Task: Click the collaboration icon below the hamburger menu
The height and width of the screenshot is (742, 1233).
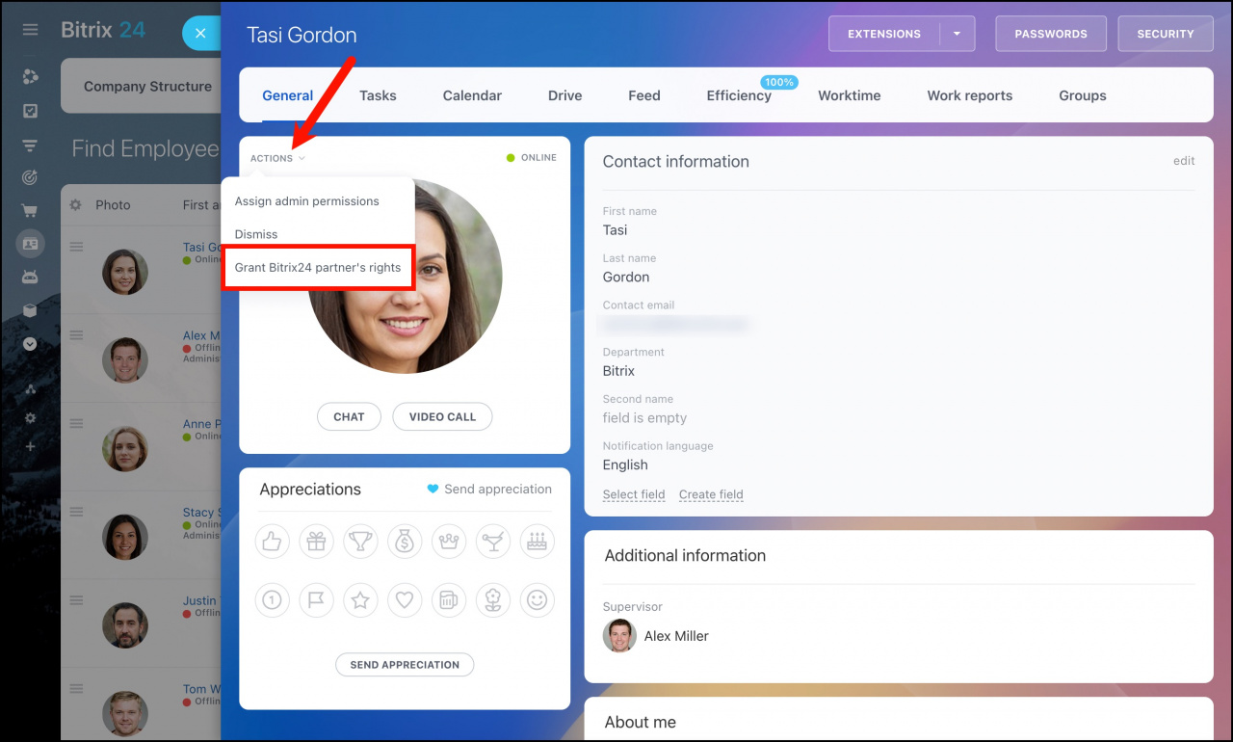Action: click(x=30, y=77)
